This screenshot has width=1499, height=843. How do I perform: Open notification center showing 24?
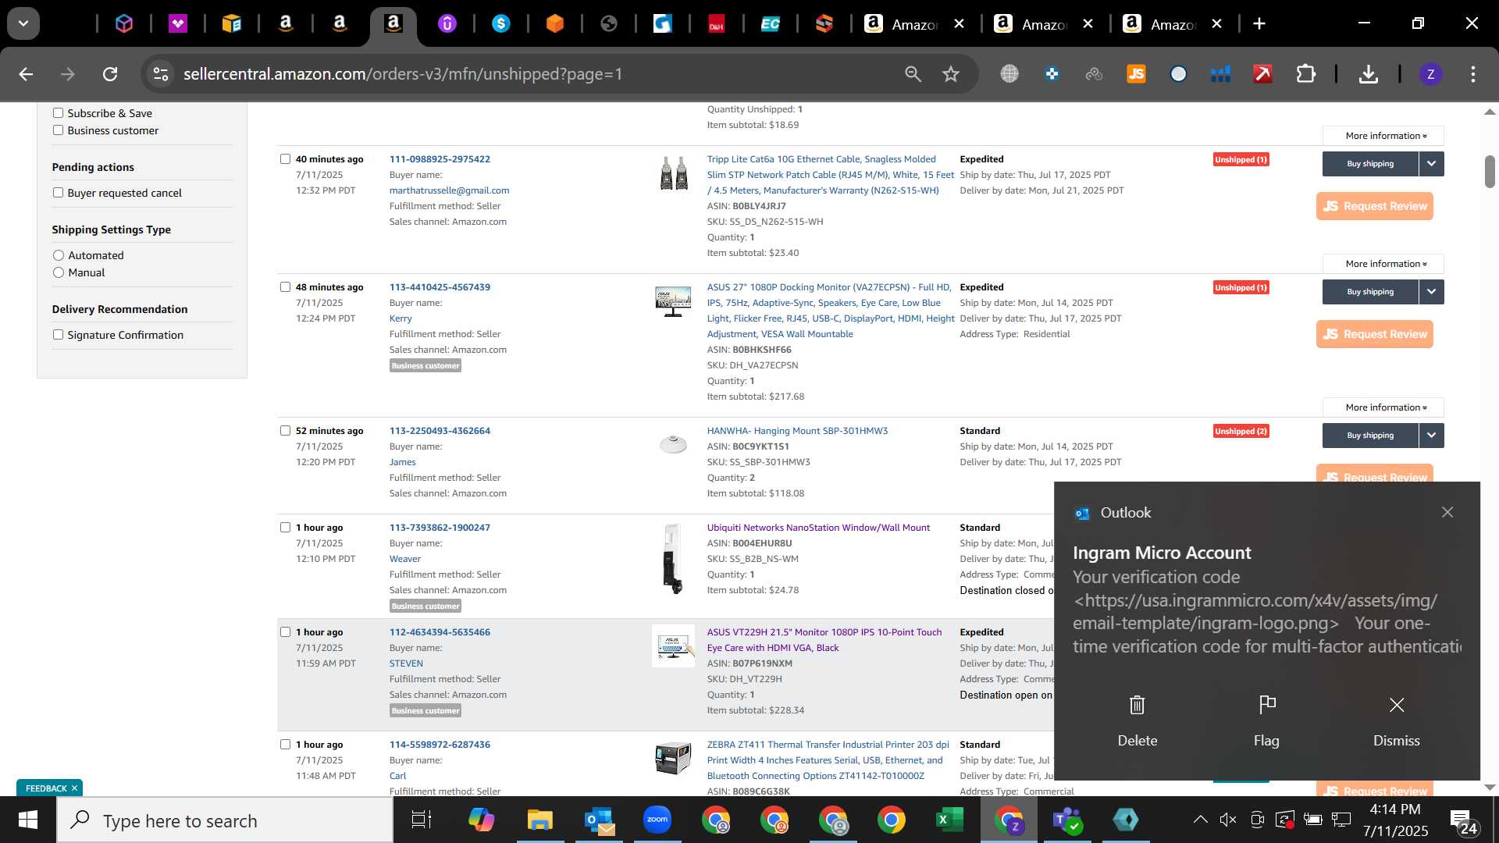(1463, 821)
